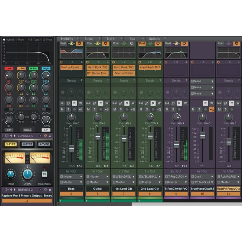Solo the Guitar track

tap(94, 109)
